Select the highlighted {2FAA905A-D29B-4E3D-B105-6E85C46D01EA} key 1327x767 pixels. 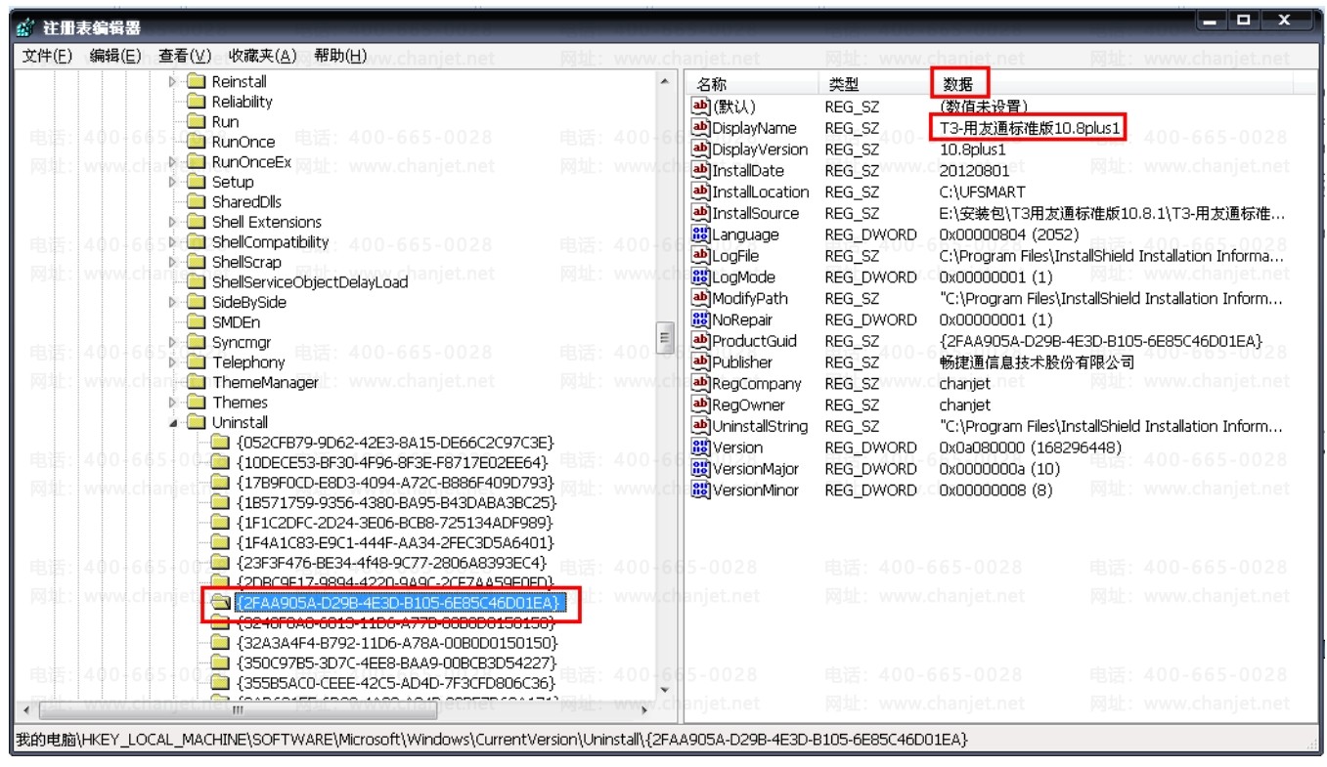(398, 603)
